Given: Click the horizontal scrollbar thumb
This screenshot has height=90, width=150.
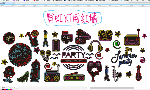Looking at the screenshot, I should click(112, 88).
